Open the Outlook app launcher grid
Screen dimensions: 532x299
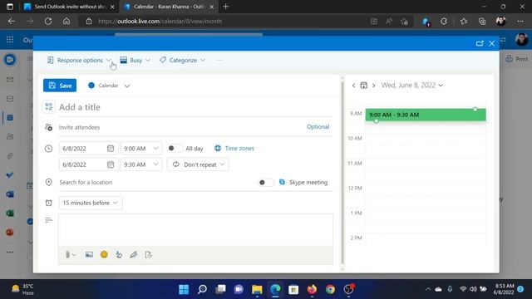coord(10,40)
